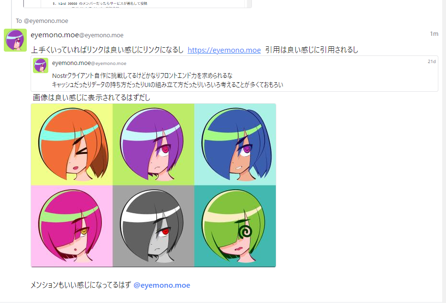The image size is (446, 303).
Task: Click the vertical scrollbar at the right edge
Action: [x=444, y=151]
